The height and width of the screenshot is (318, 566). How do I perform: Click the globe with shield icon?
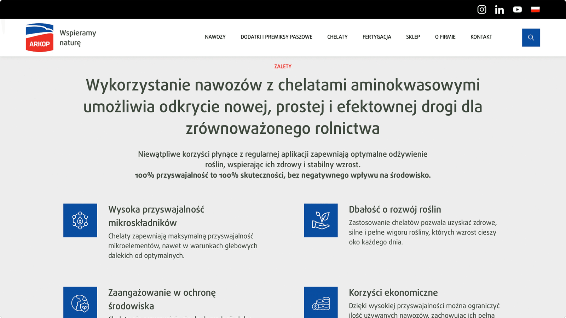(x=80, y=303)
